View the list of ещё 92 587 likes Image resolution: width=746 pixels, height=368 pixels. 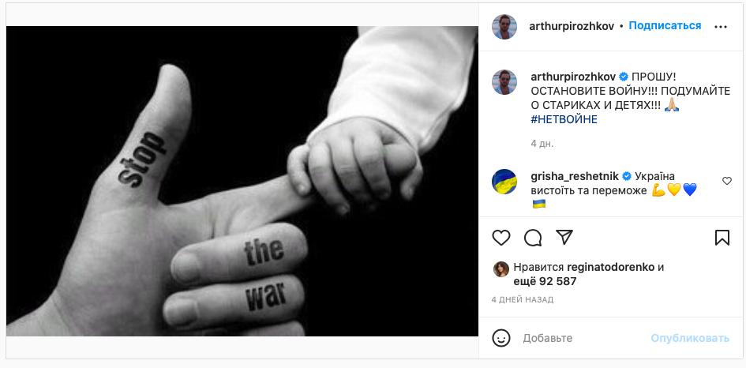click(x=545, y=281)
